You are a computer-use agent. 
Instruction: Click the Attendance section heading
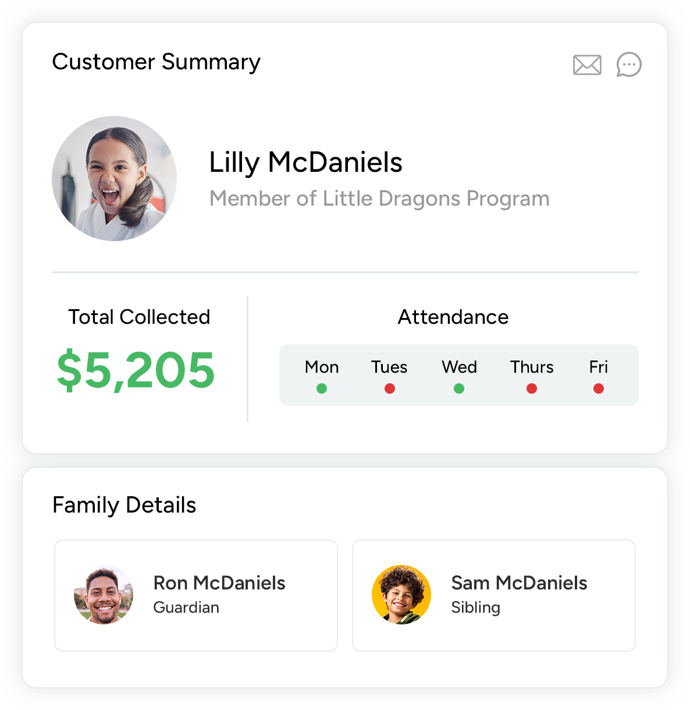coord(453,317)
